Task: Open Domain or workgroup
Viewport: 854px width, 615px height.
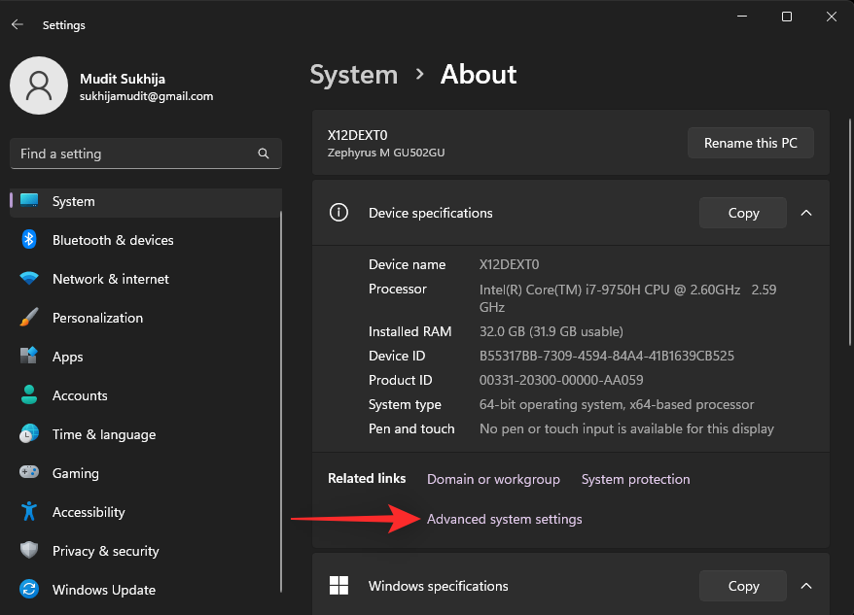Action: pos(493,479)
